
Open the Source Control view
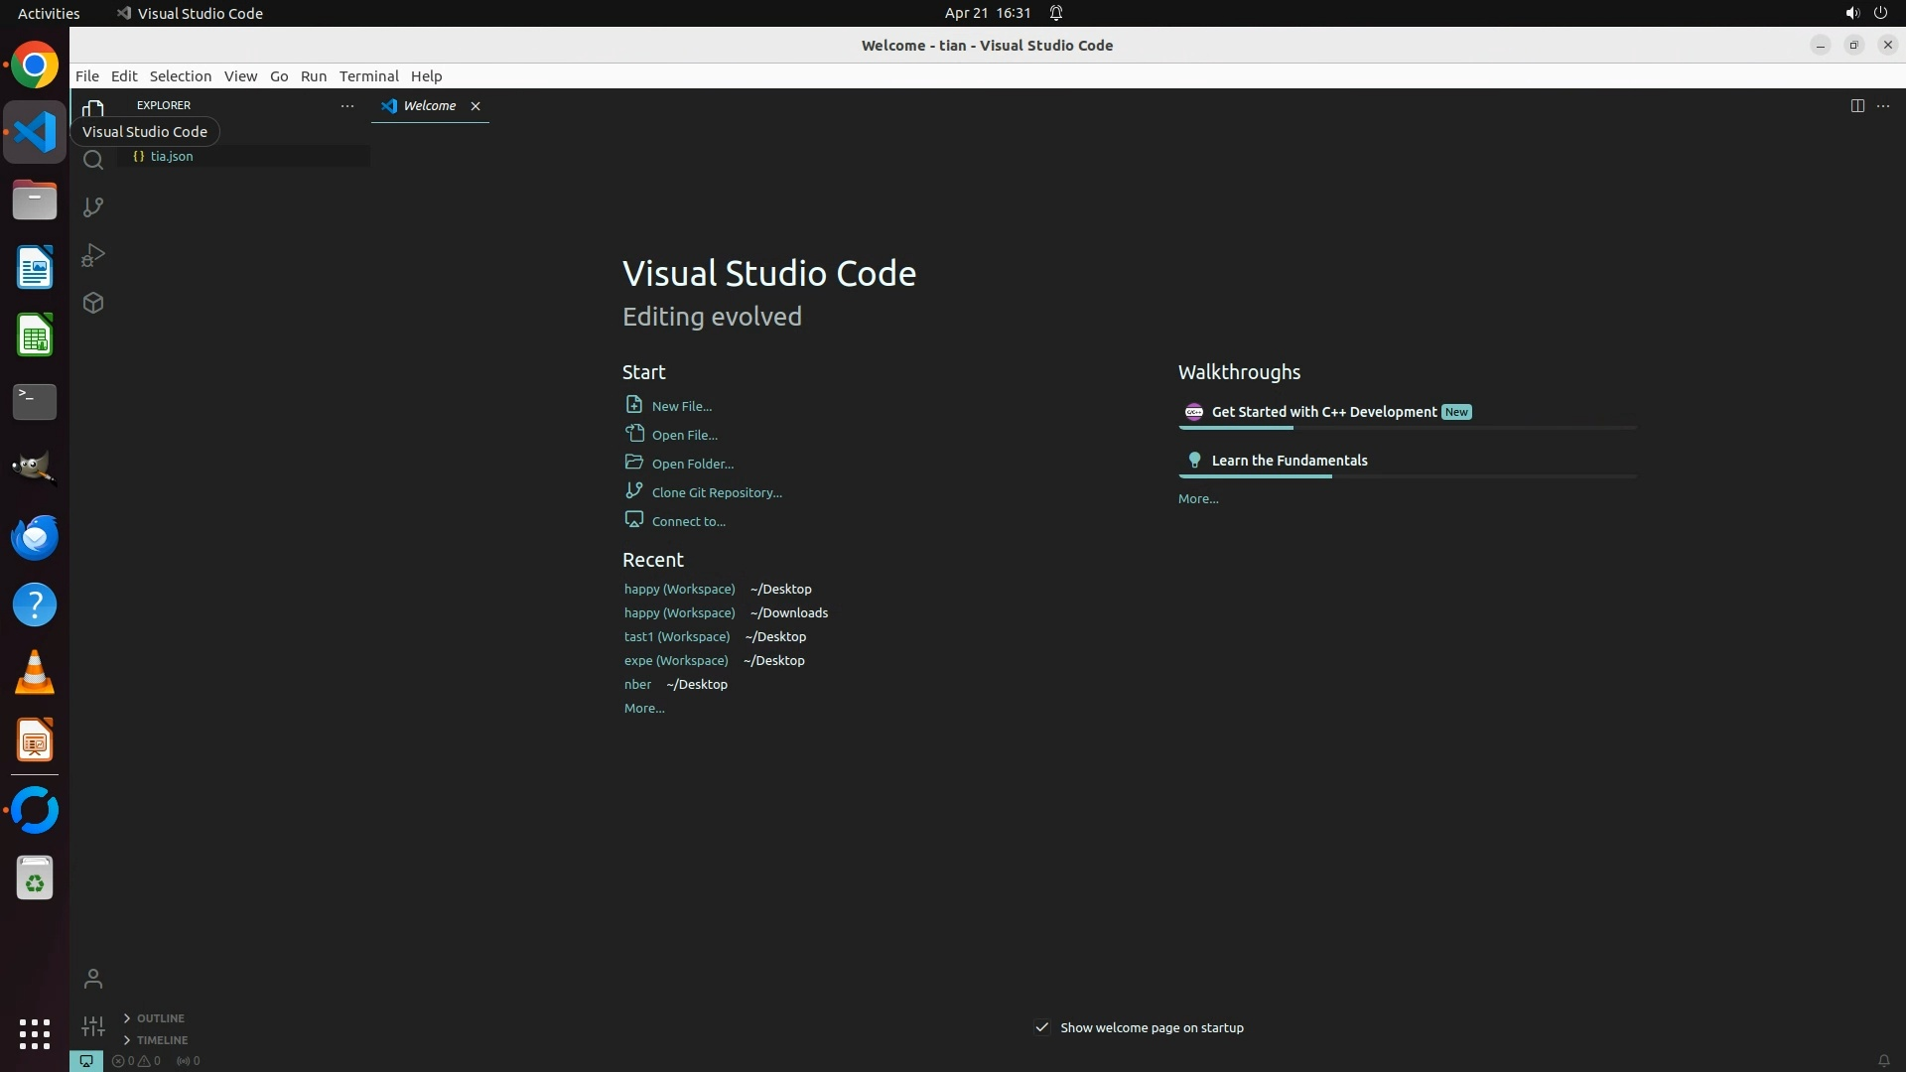click(x=93, y=206)
